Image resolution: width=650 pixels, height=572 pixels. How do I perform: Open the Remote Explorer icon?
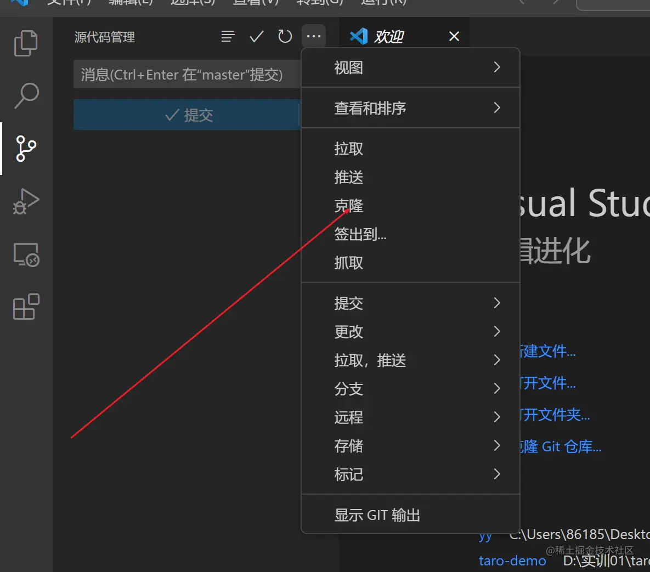pyautogui.click(x=25, y=254)
